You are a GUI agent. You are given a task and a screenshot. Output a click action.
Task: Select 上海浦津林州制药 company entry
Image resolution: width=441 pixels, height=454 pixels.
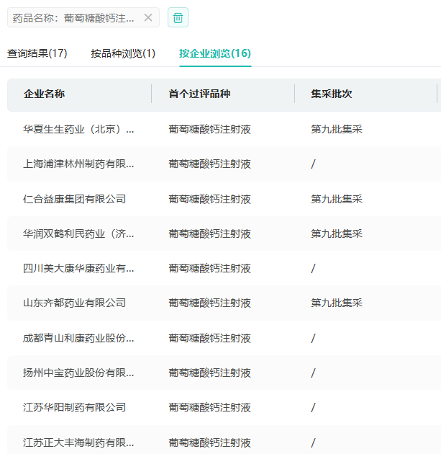[78, 164]
